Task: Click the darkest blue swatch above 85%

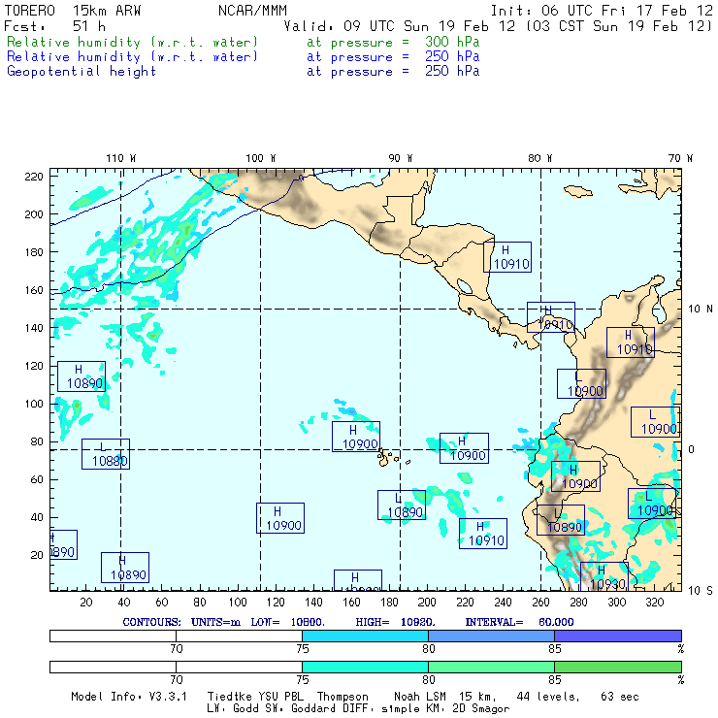Action: click(x=617, y=635)
